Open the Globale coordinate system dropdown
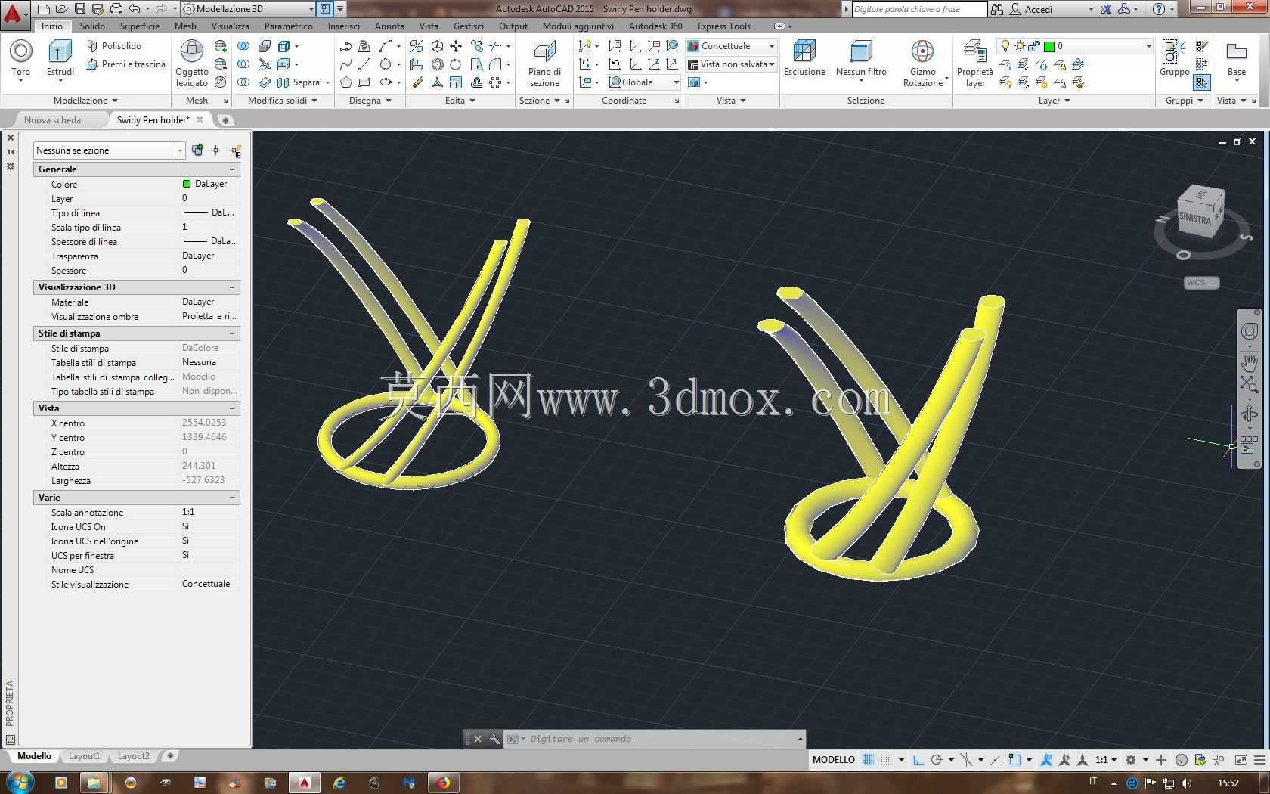Viewport: 1270px width, 794px height. 644,82
